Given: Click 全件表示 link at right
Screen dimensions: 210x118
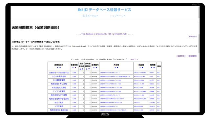Looking at the screenshot, I should (192, 36).
